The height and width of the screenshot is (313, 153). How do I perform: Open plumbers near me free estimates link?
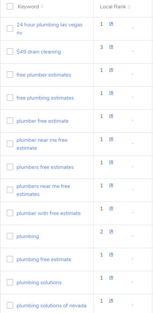(43, 190)
